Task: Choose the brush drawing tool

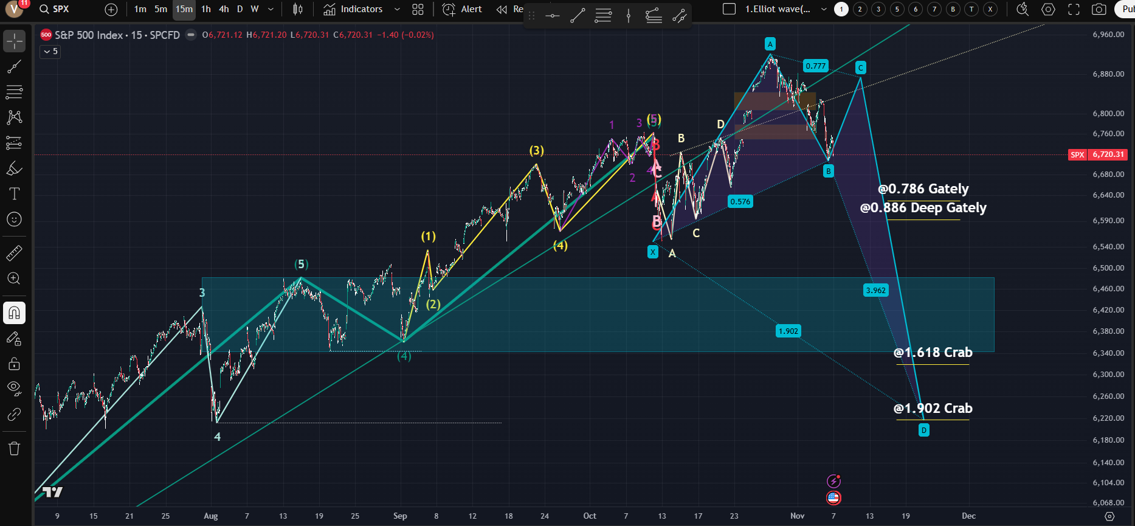Action: click(14, 168)
